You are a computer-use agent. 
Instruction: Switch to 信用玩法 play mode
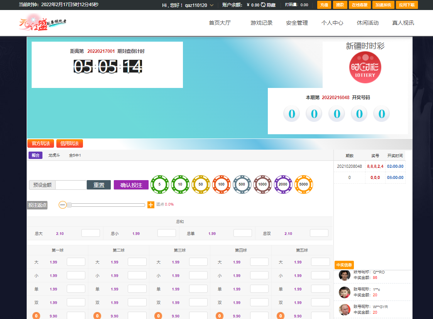(69, 143)
